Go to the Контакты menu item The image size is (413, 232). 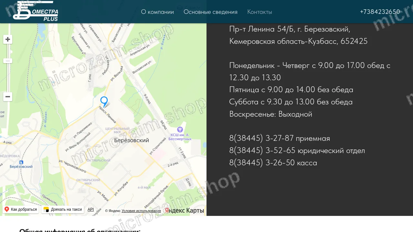point(259,12)
